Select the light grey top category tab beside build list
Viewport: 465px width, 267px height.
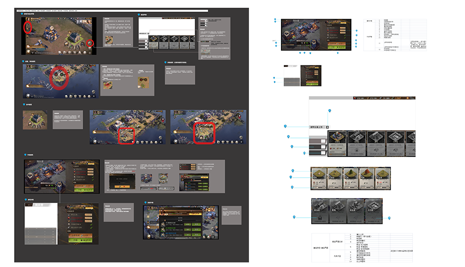coord(317,141)
